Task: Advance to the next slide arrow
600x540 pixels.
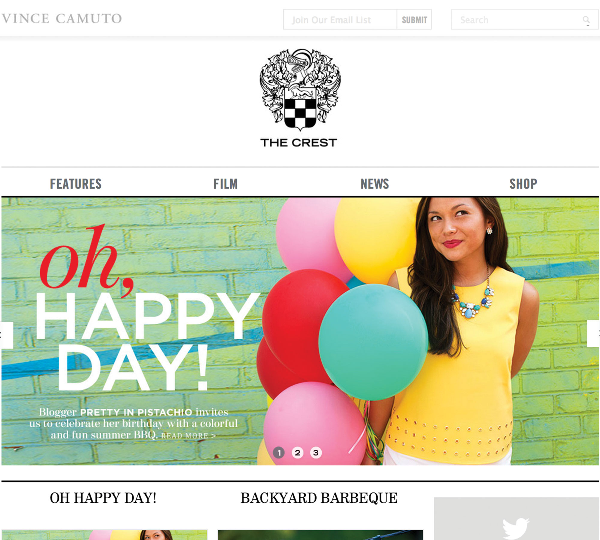Action: (x=593, y=333)
